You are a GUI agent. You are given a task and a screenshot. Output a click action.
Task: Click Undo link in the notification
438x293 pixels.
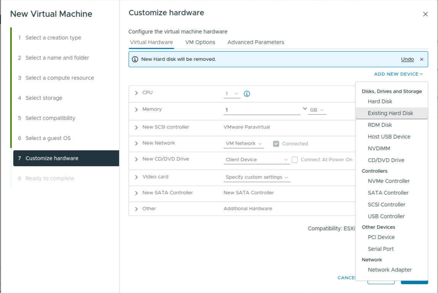coord(407,59)
